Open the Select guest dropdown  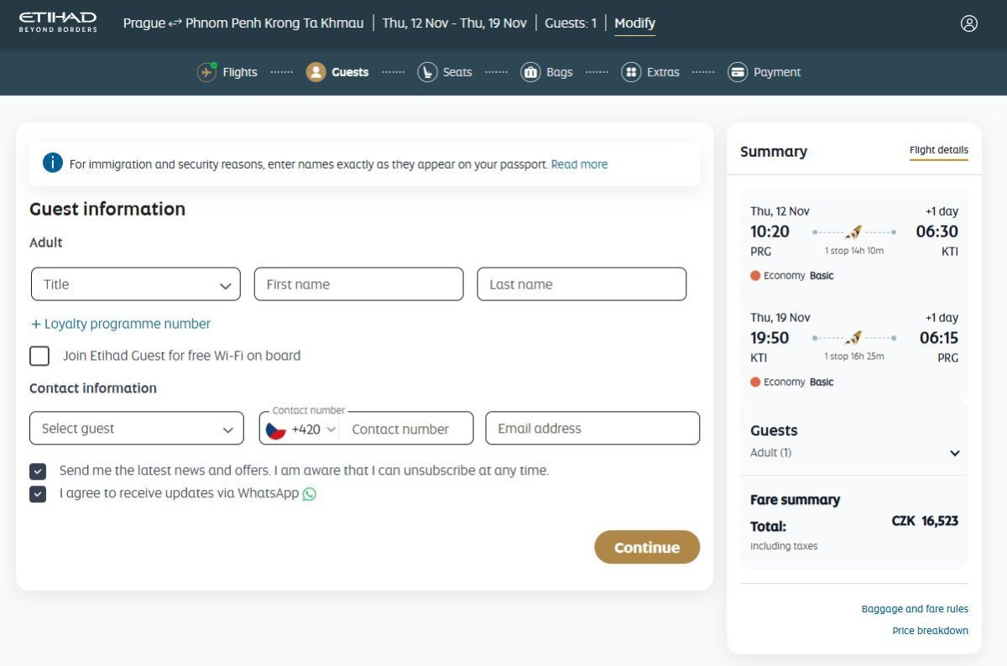pos(137,429)
